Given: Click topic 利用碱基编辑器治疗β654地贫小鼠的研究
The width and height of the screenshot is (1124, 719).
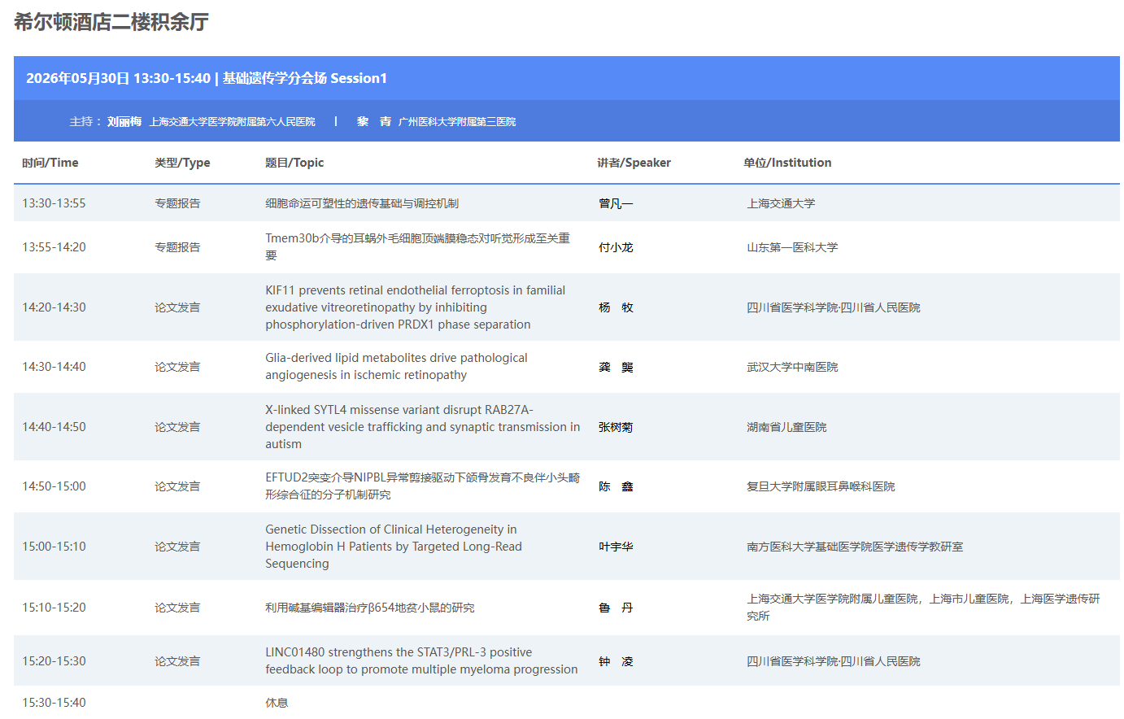Looking at the screenshot, I should pyautogui.click(x=370, y=608).
